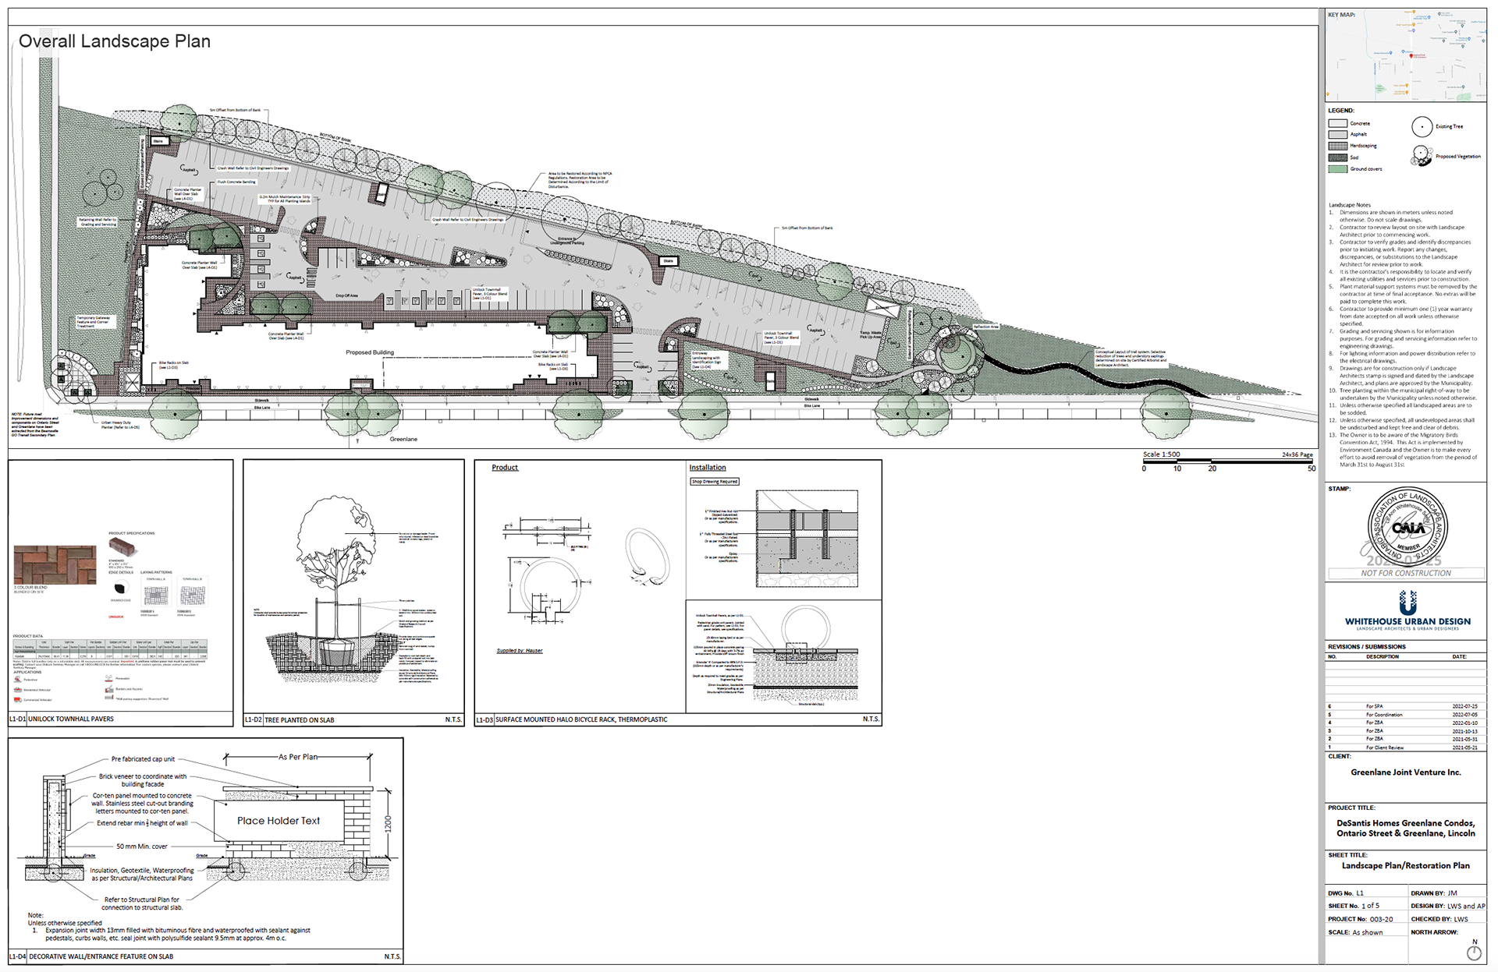The width and height of the screenshot is (1498, 972).
Task: Click the Proposed Vegetation legend symbol
Action: [1421, 156]
